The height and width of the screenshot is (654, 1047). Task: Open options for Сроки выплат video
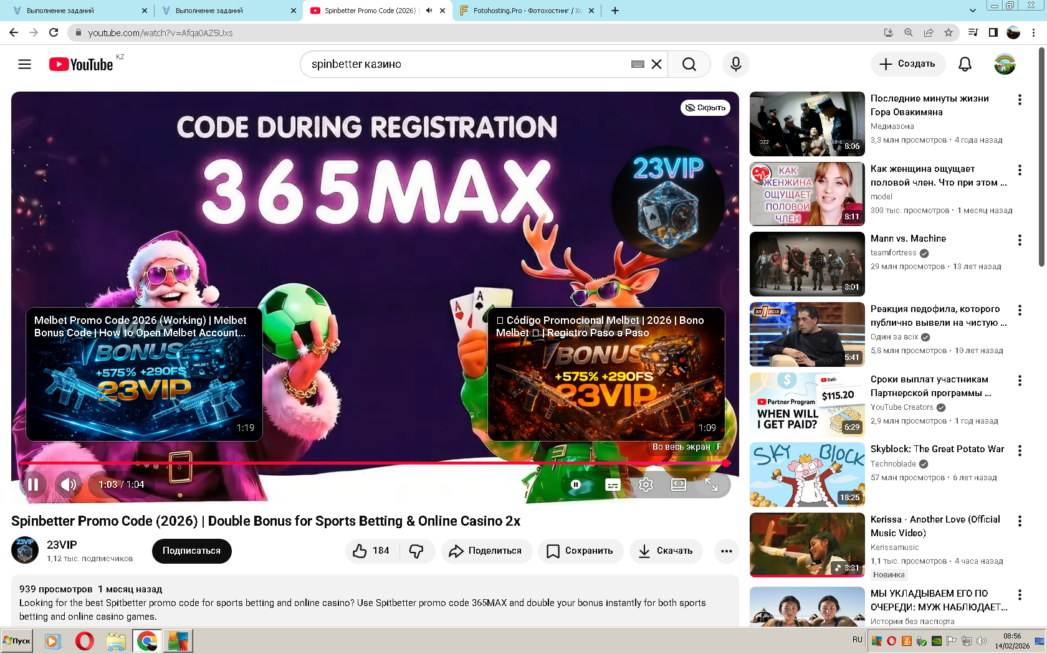[1020, 381]
